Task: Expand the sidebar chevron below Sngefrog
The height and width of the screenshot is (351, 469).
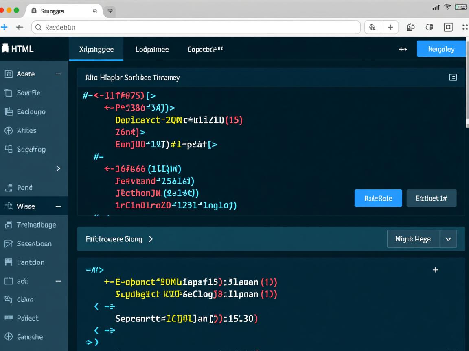Action: coord(58,168)
